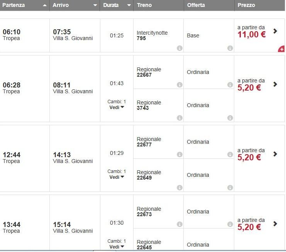Select arrow for 06:28 train fare

click(x=275, y=84)
